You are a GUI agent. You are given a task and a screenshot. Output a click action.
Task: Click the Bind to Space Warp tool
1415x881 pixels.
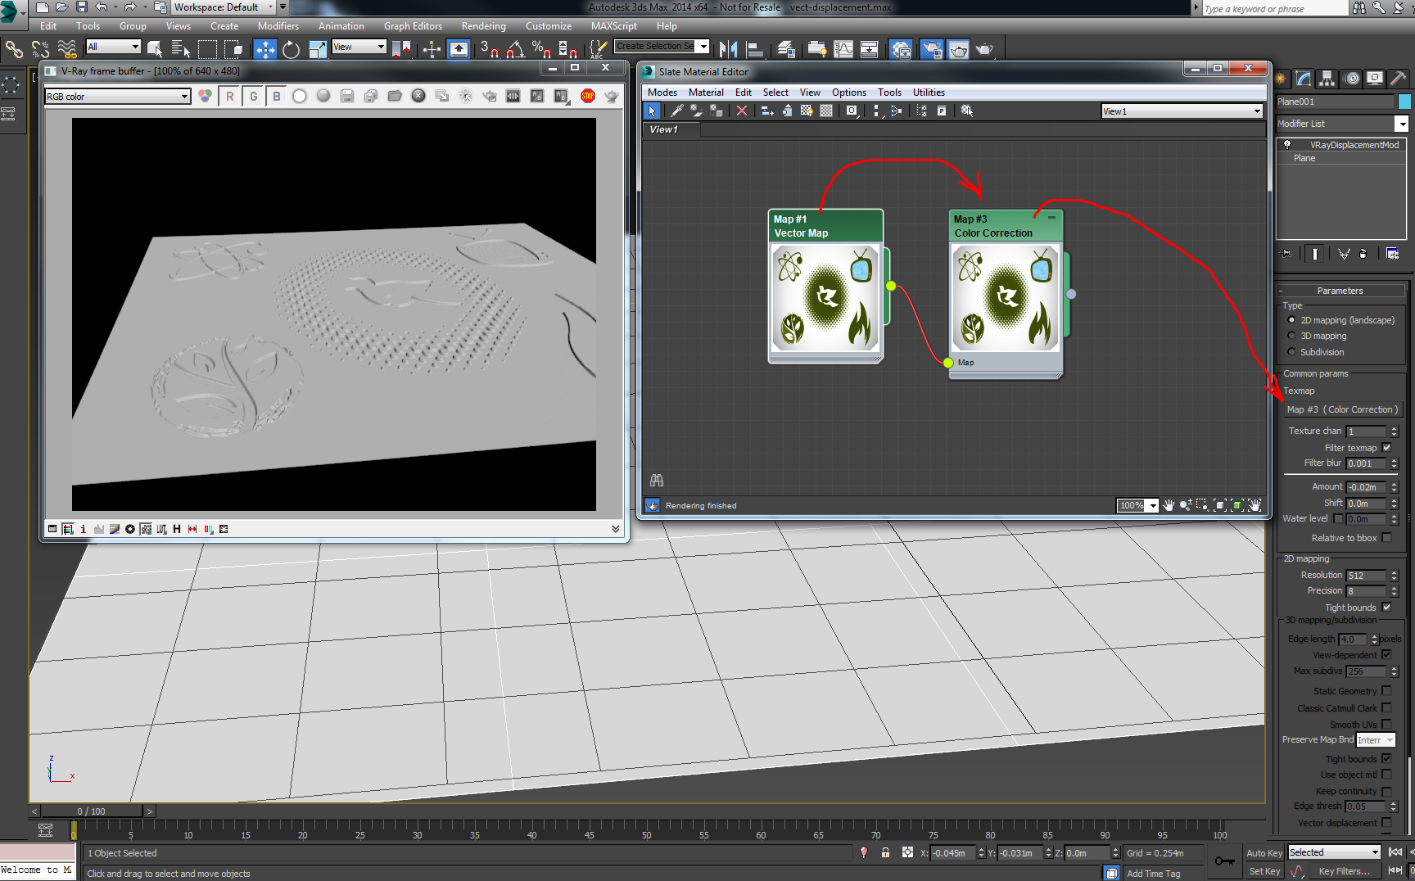tap(66, 49)
